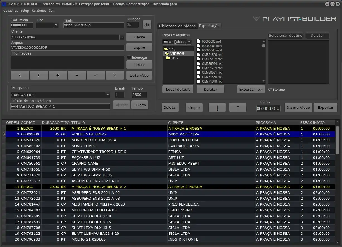Confirm the edit with the checkmark button

pyautogui.click(x=96, y=75)
